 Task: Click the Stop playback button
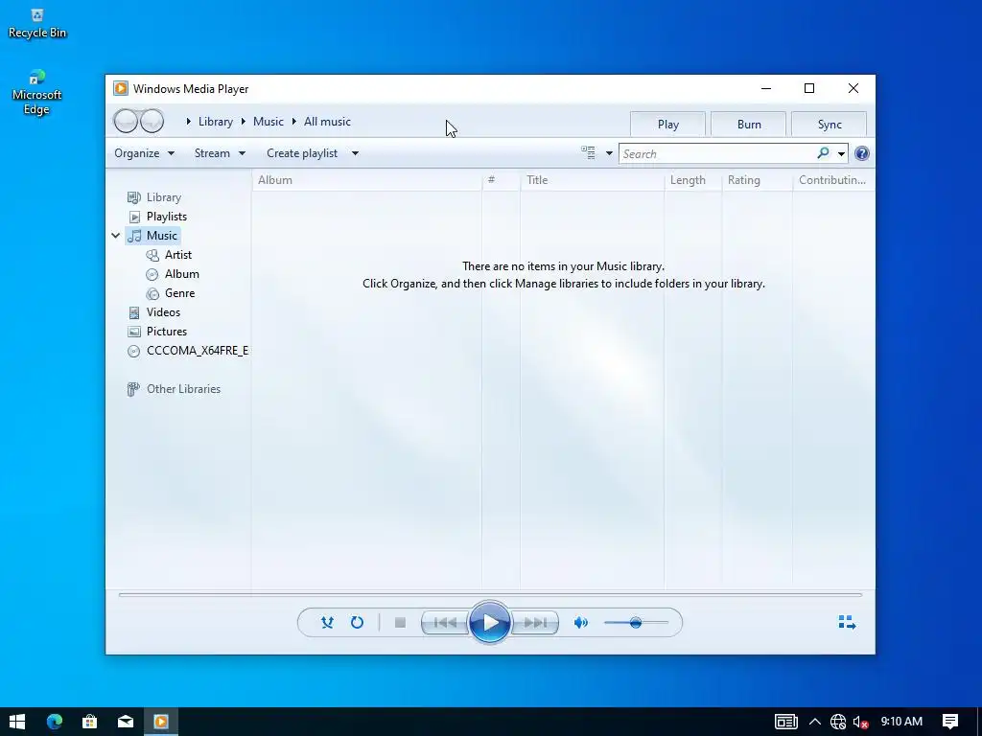point(400,622)
